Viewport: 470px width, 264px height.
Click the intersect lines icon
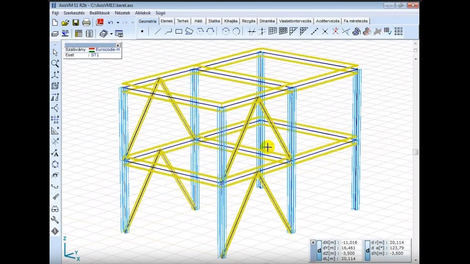tap(325, 32)
